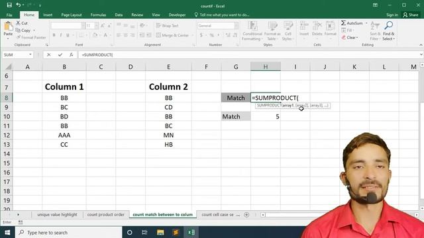Open Task View in taskbar
This screenshot has width=424, height=238.
click(144, 232)
